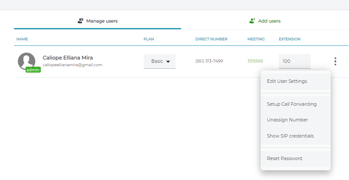Screen dimensions: 349x180
Task: Click the green admin badge
Action: click(33, 70)
